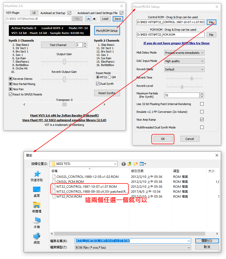Open Libraries (媒體櫃) in the sidebar
The image size is (226, 259).
[x=37, y=207]
